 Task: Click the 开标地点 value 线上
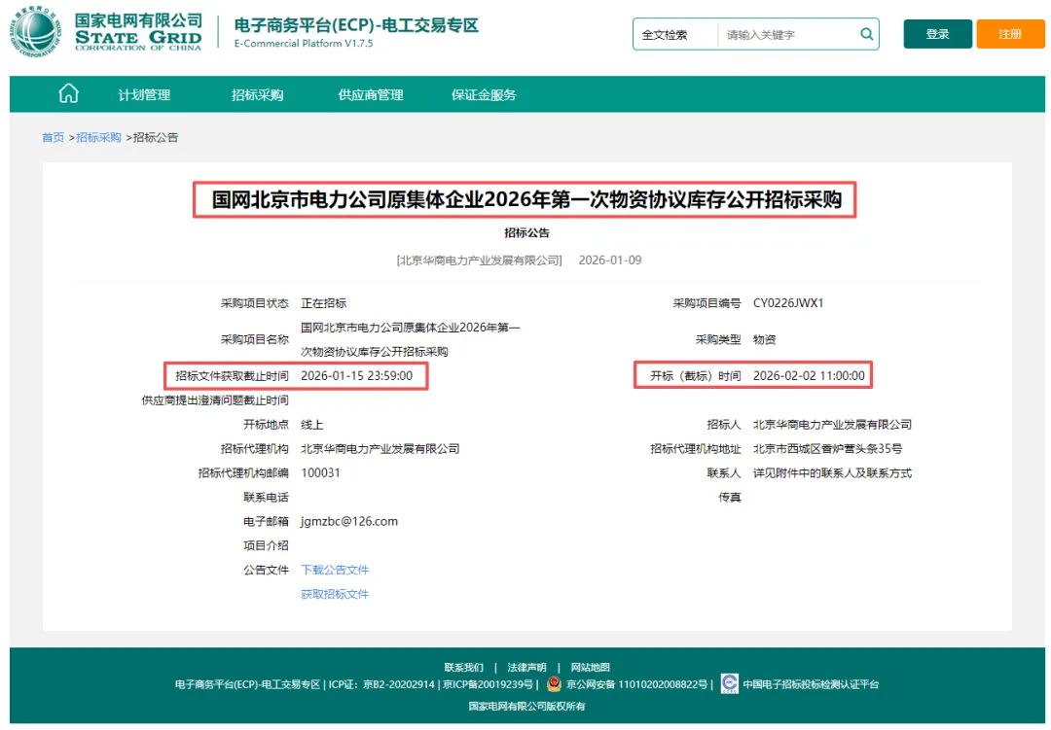(312, 424)
